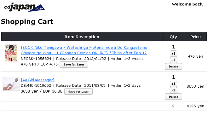Save the Niko Tanigawa book for later

pyautogui.click(x=74, y=65)
